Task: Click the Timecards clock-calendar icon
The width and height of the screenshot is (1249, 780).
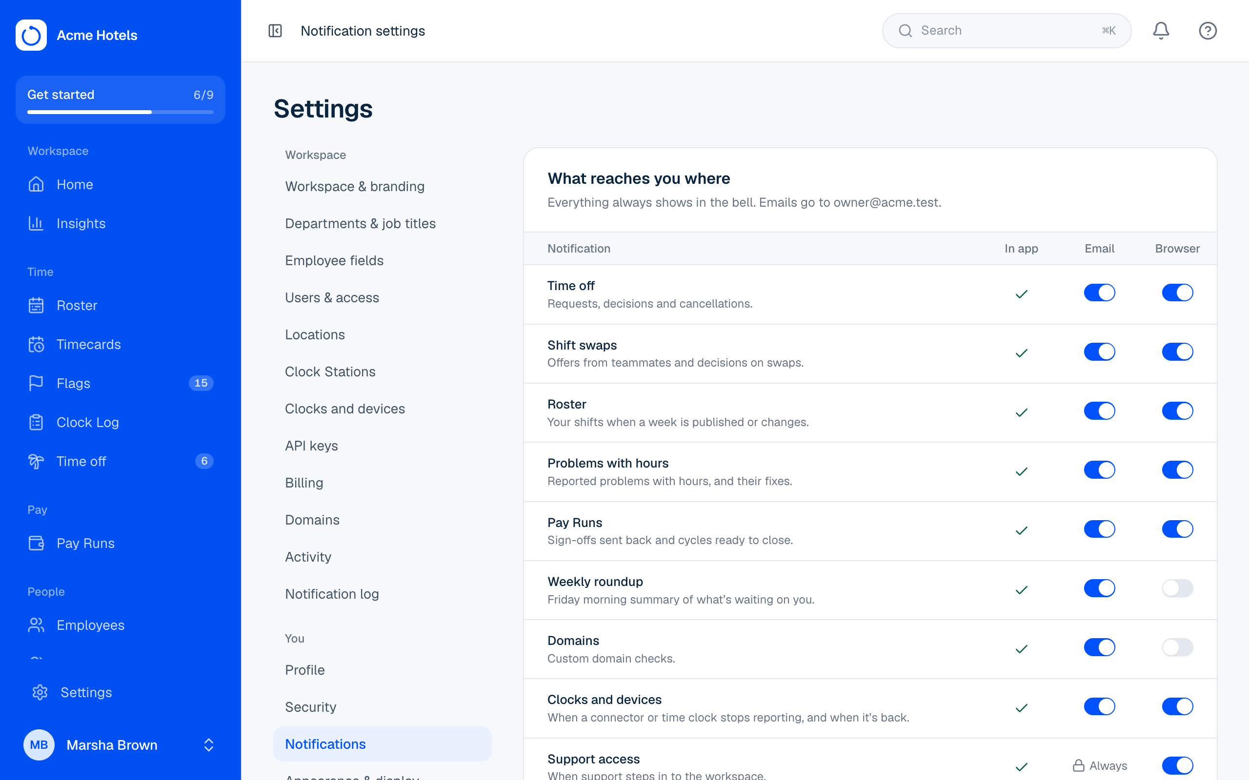Action: (36, 344)
